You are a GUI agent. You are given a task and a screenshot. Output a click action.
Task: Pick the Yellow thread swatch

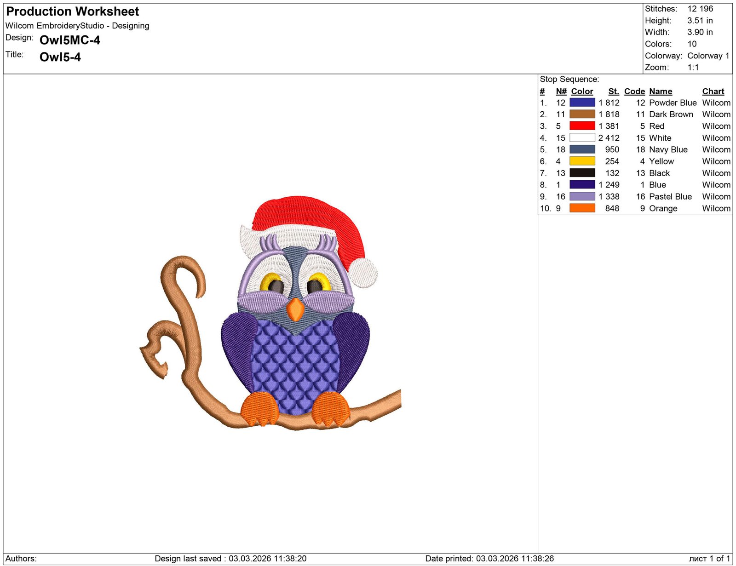pyautogui.click(x=582, y=161)
